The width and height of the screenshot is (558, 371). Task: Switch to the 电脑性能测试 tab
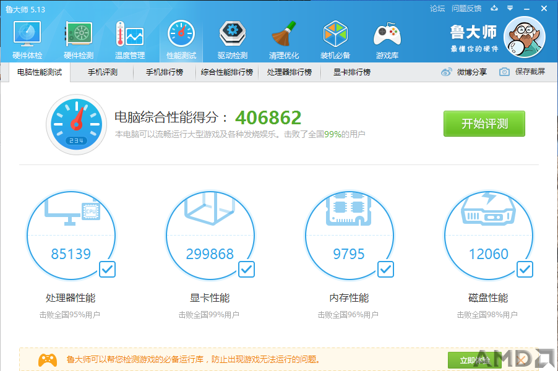(40, 72)
